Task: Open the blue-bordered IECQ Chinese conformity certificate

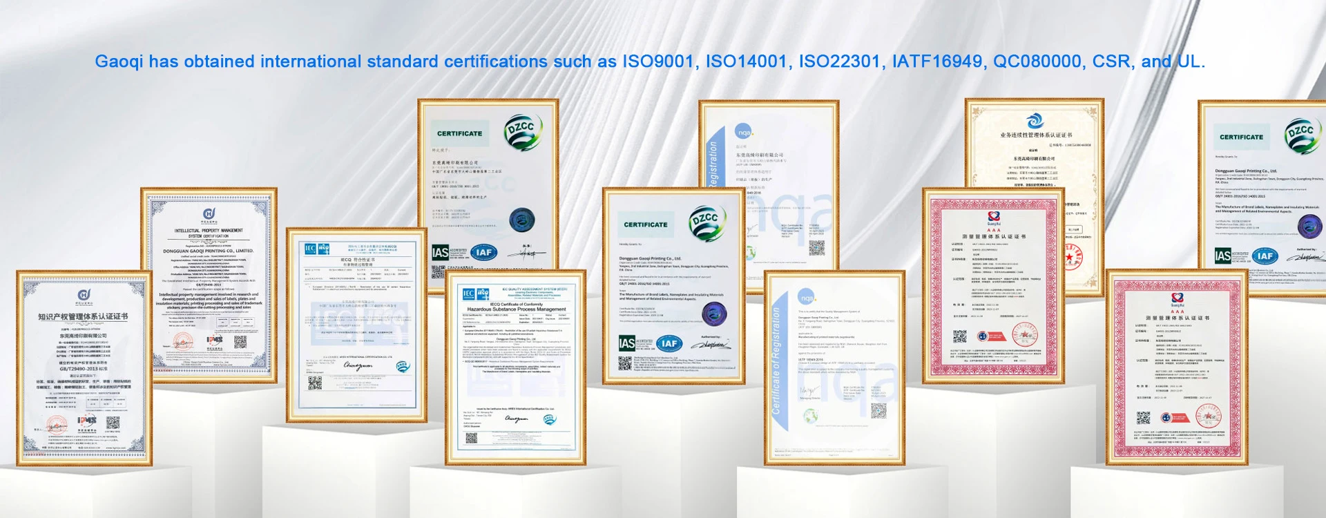Action: [357, 325]
